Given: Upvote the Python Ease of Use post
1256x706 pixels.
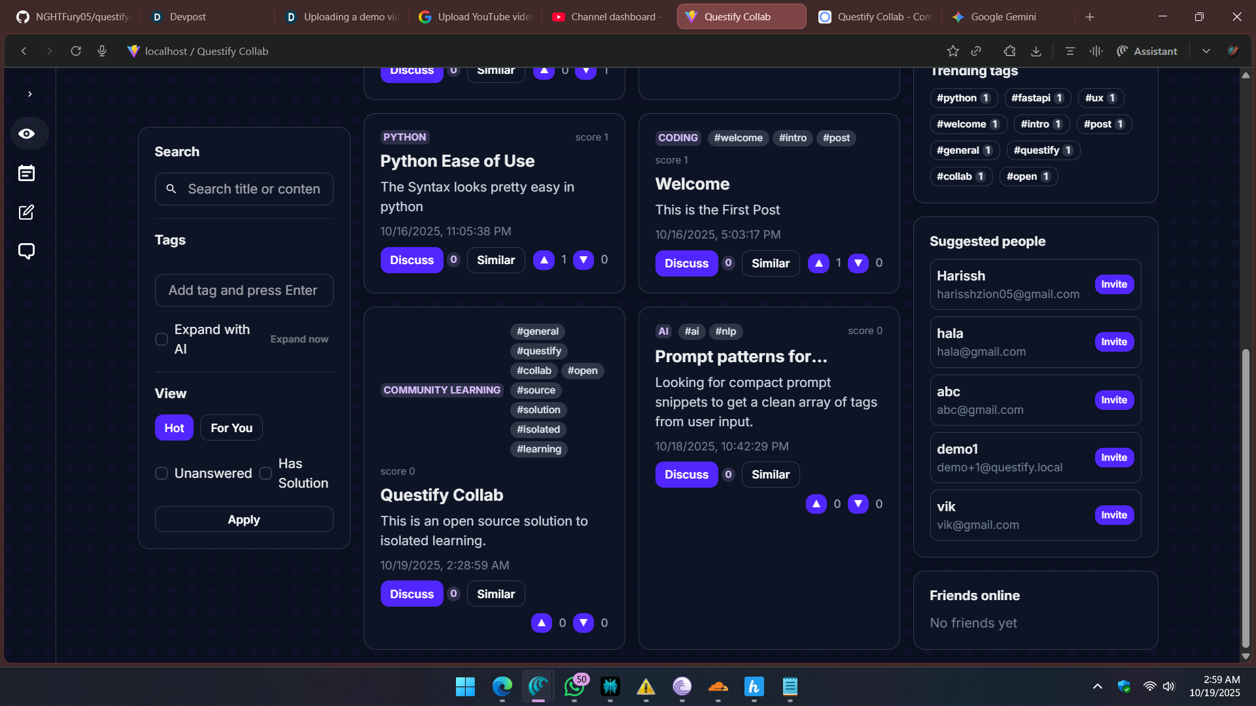Looking at the screenshot, I should point(544,260).
